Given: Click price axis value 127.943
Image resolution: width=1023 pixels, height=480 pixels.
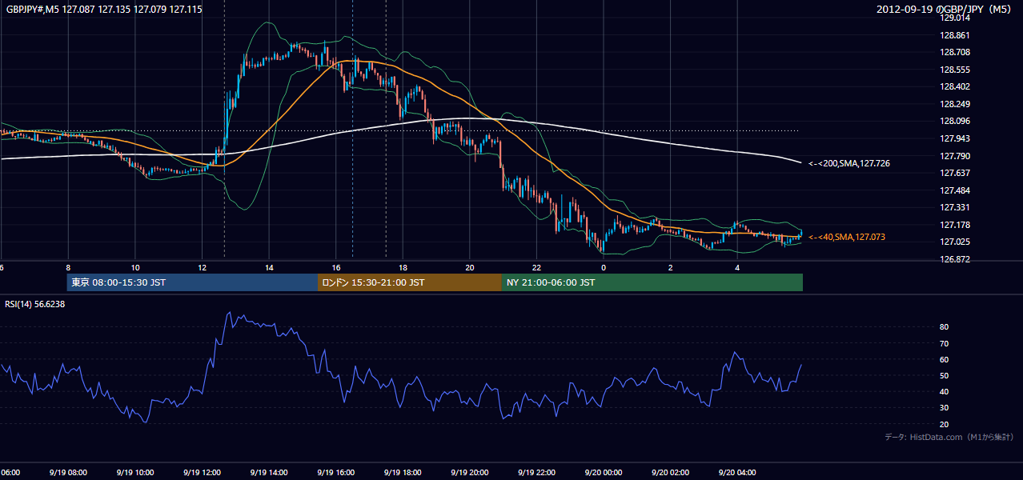Looking at the screenshot, I should coord(955,138).
